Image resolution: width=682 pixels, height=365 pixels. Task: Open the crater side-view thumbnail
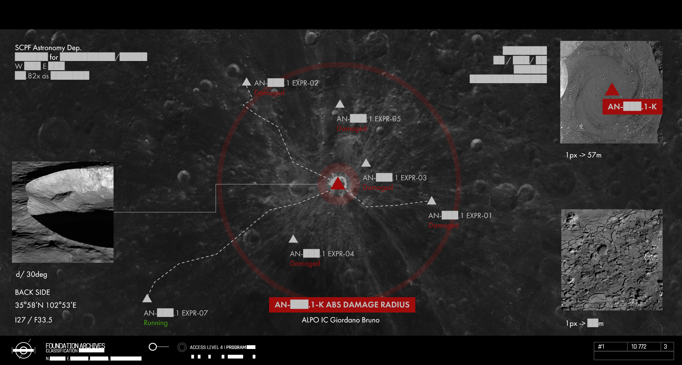[63, 212]
